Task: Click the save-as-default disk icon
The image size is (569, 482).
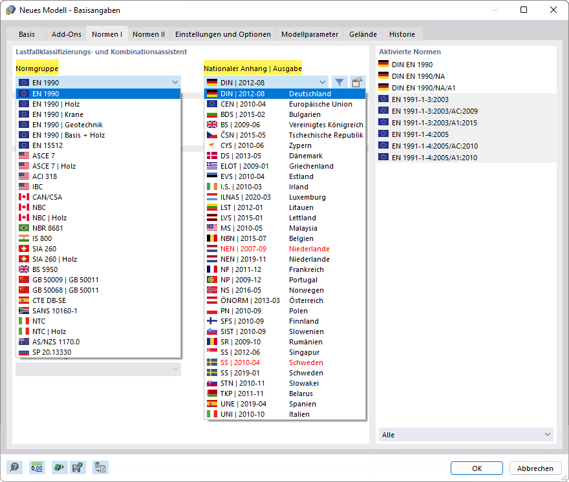Action: point(78,467)
